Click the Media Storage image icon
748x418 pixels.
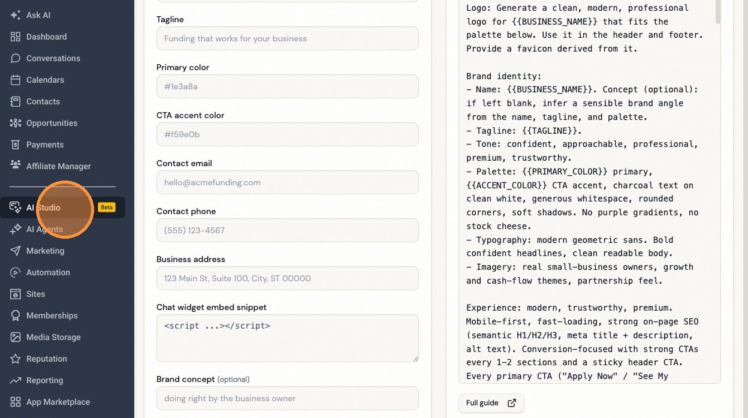[x=16, y=337]
